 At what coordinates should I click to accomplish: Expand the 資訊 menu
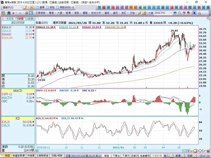click(x=116, y=13)
